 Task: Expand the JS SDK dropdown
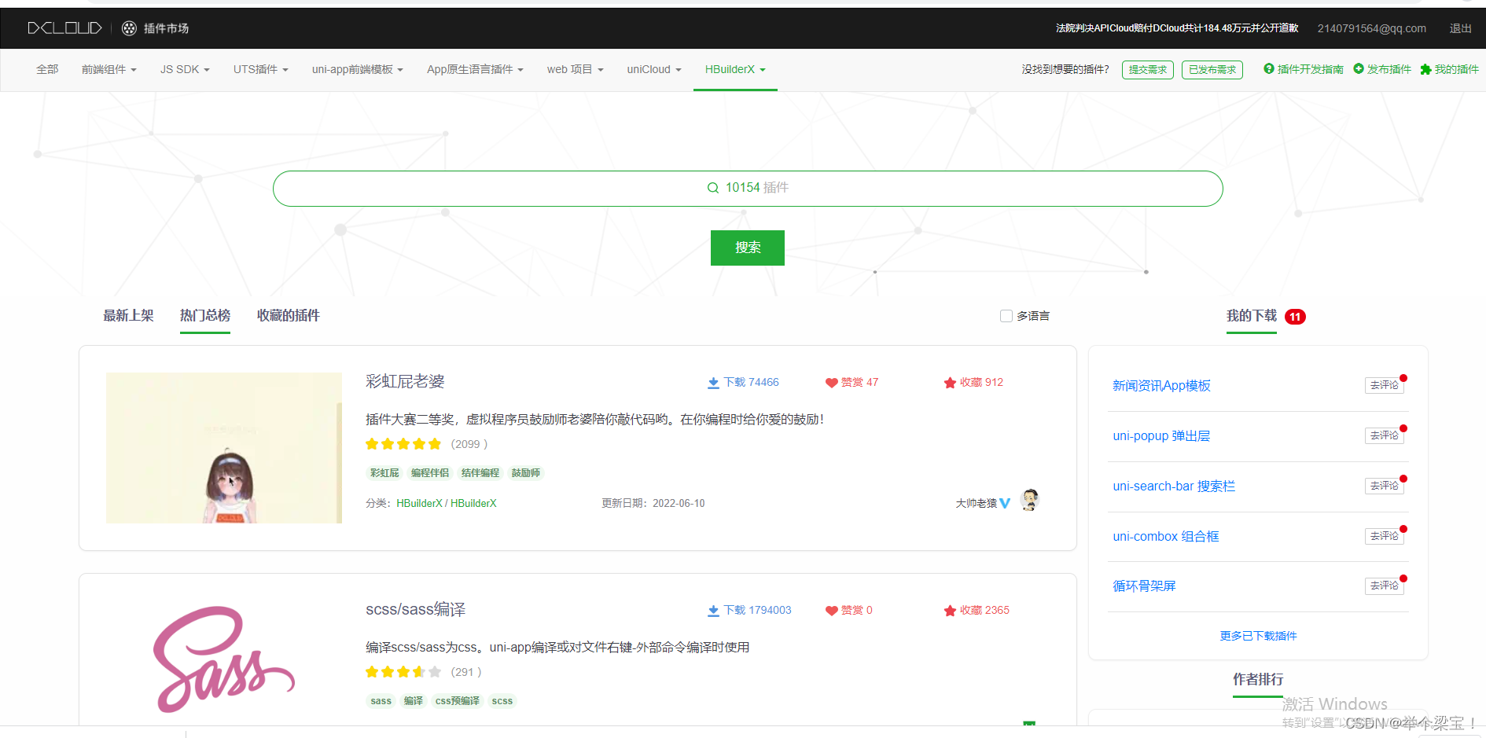[x=185, y=69]
